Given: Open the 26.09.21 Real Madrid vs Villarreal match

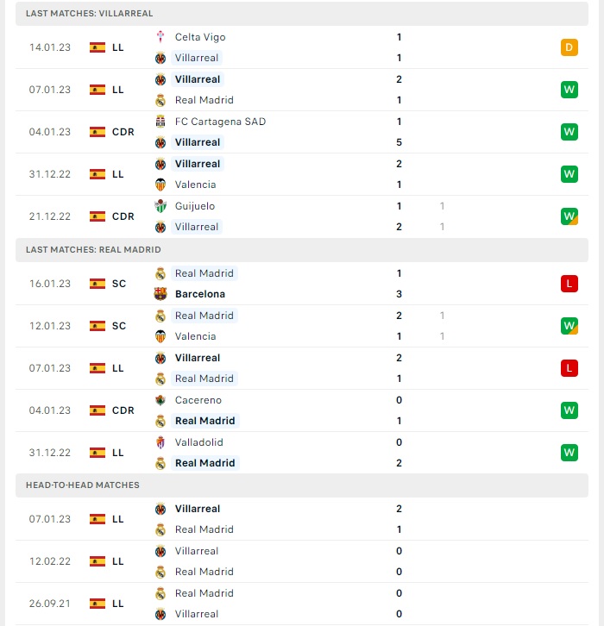Looking at the screenshot, I should (302, 604).
